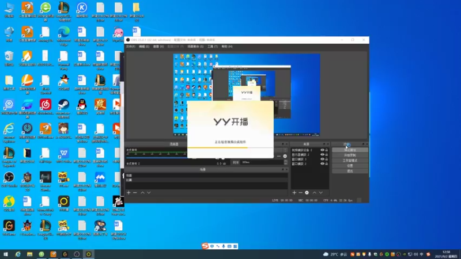The height and width of the screenshot is (259, 461).
Task: Open OBS Studio desktop shortcut
Action: (x=9, y=180)
